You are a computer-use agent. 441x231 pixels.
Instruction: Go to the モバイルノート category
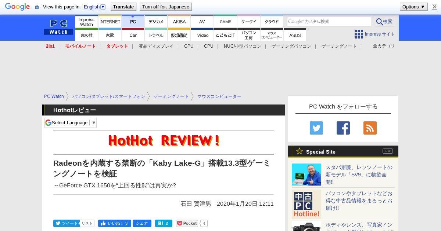tap(80, 46)
